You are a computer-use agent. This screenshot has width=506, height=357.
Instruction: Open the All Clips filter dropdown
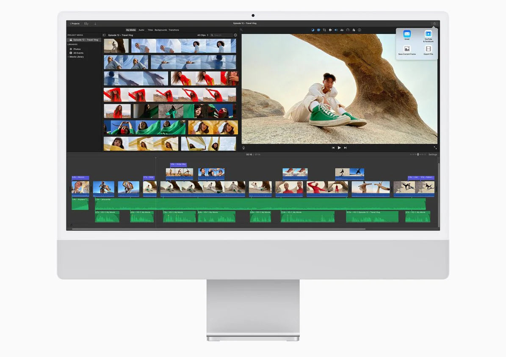[x=203, y=35]
